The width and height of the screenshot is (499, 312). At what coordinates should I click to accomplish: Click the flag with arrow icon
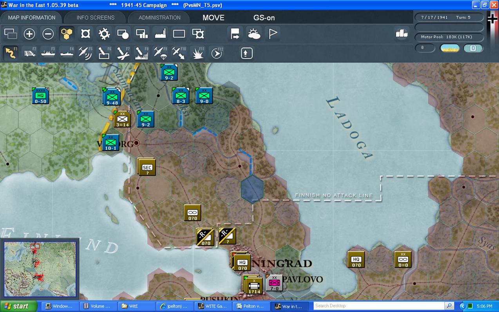pyautogui.click(x=235, y=34)
